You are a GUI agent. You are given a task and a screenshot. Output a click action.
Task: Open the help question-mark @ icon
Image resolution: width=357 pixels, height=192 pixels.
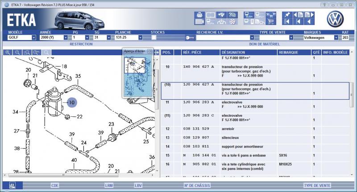(232, 15)
